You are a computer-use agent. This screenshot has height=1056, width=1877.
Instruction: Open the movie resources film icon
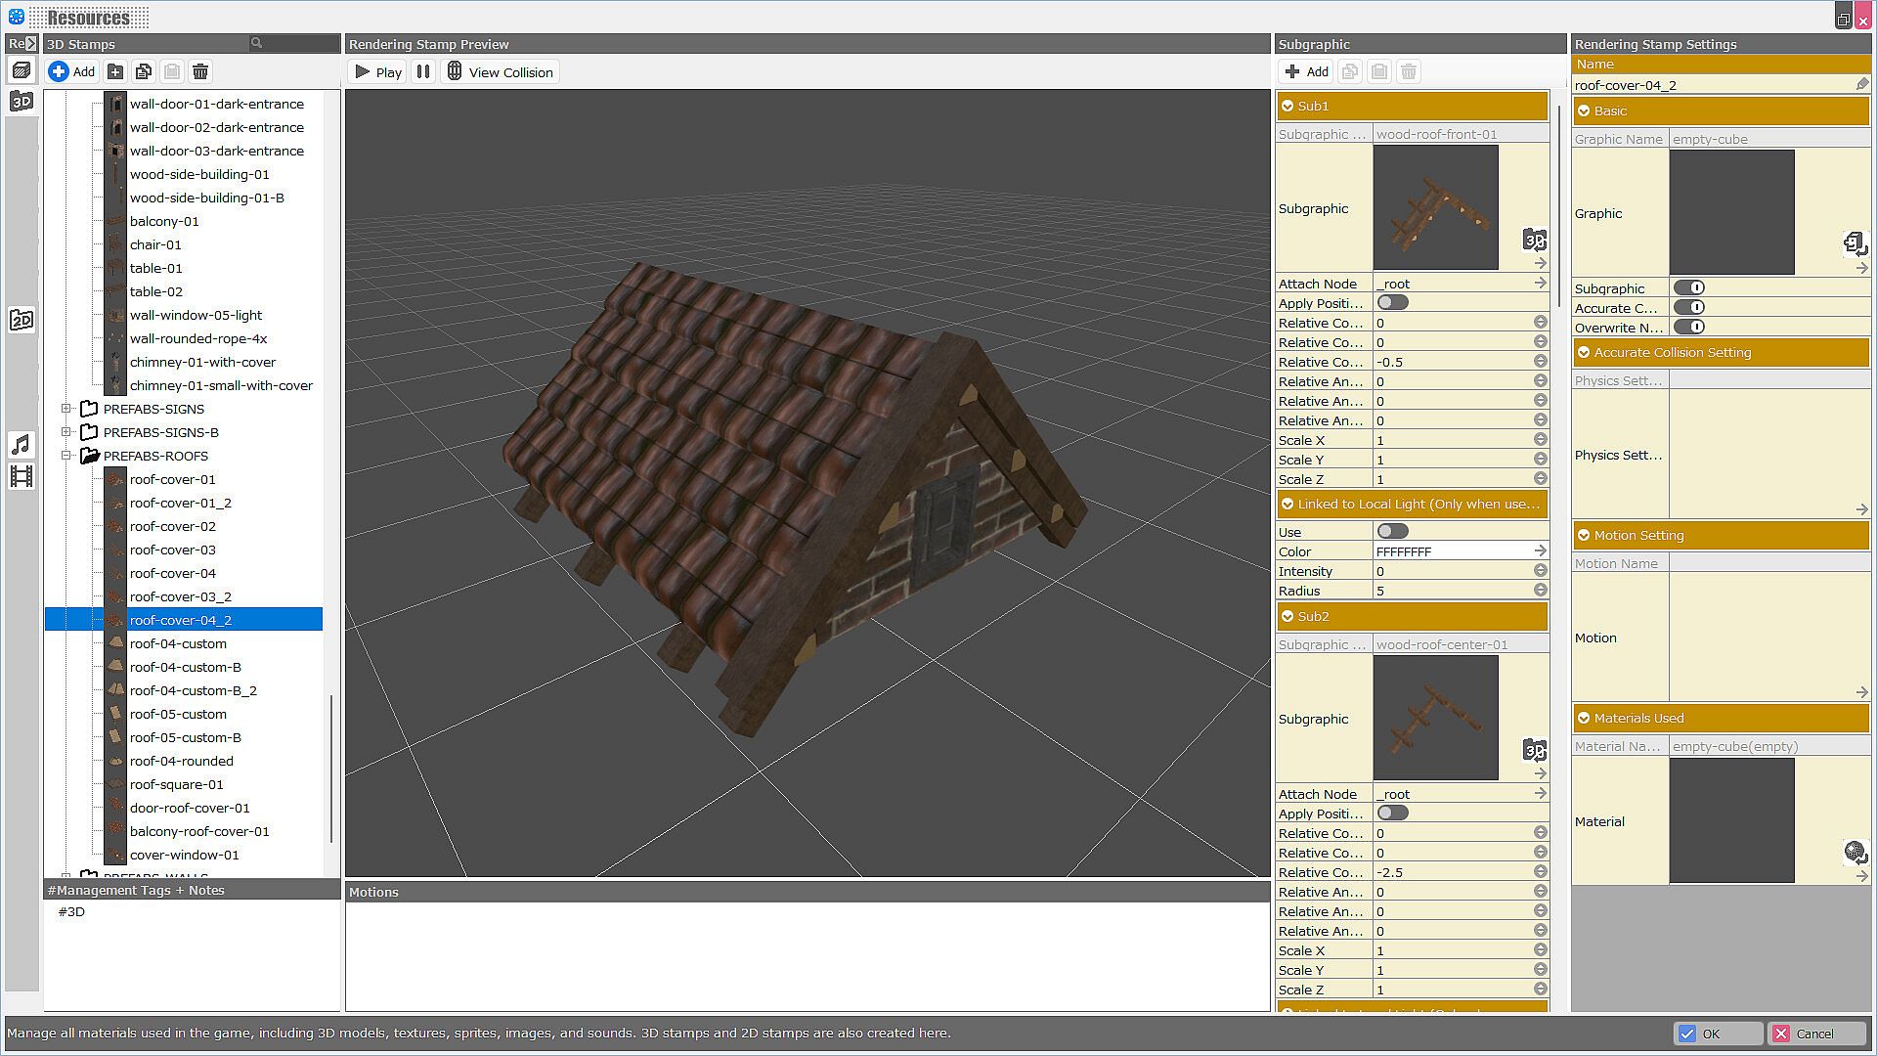pyautogui.click(x=22, y=476)
